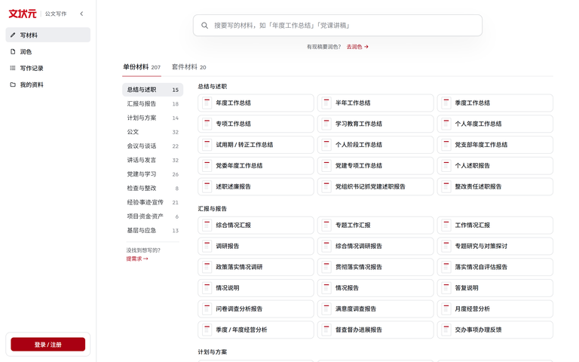The height and width of the screenshot is (362, 579).
Task: Open the 交办事项办理反馈 template card
Action: pyautogui.click(x=495, y=330)
